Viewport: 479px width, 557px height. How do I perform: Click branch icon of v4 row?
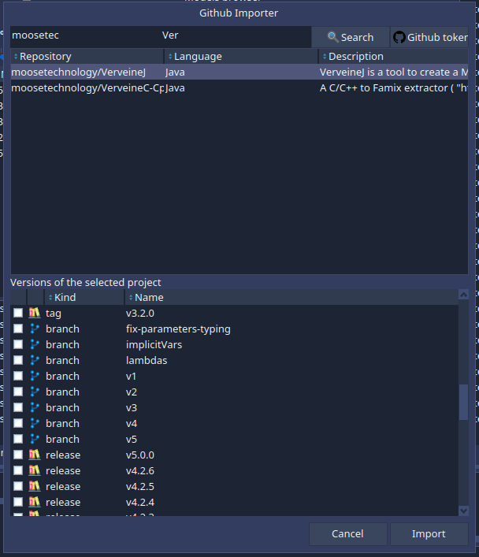pos(35,423)
